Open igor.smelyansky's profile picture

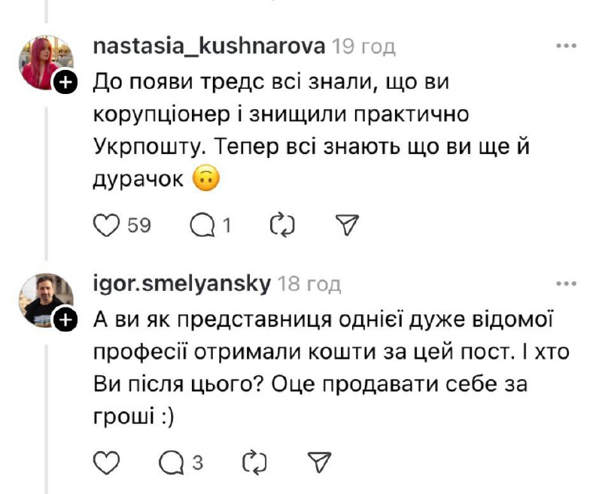point(44,299)
